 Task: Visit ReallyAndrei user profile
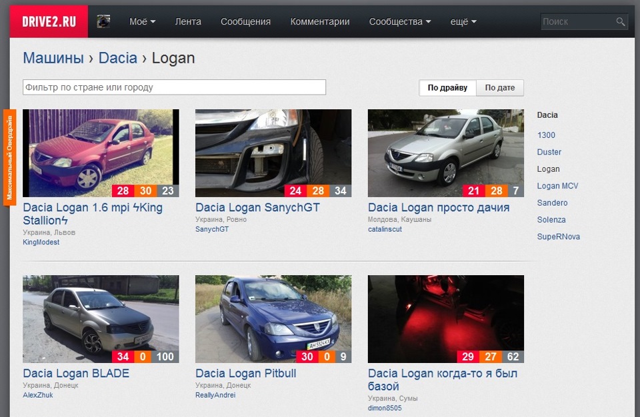(215, 395)
